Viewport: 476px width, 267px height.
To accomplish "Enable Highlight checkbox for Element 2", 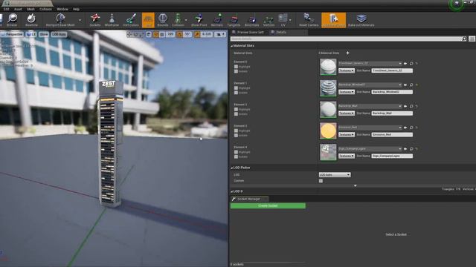I will click(236, 109).
